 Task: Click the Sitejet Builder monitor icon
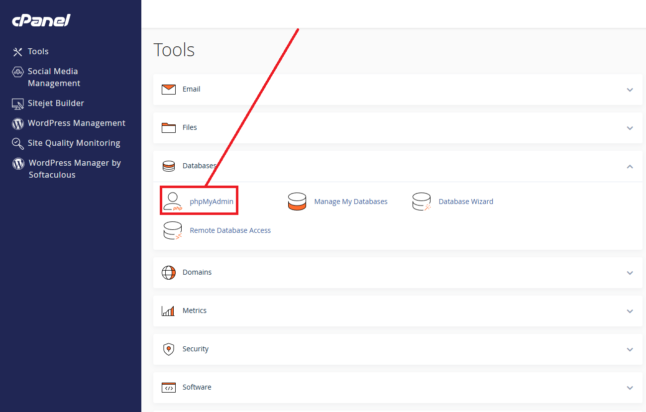pyautogui.click(x=18, y=103)
